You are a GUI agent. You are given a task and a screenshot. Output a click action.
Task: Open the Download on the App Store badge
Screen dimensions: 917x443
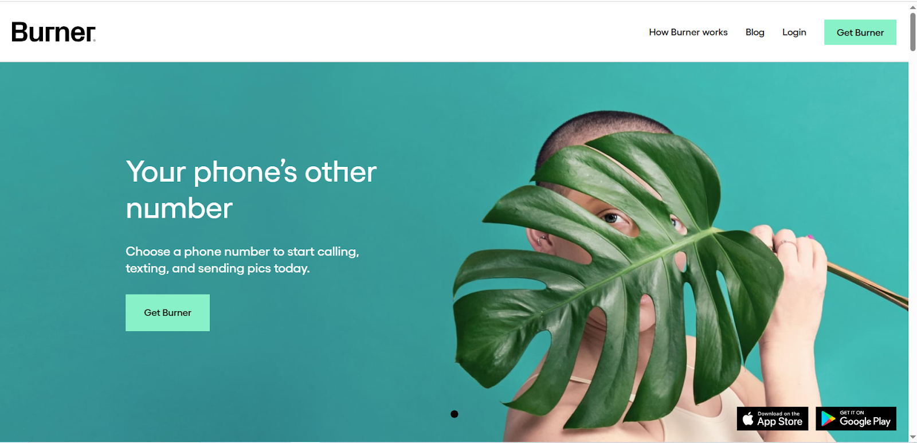coord(773,419)
